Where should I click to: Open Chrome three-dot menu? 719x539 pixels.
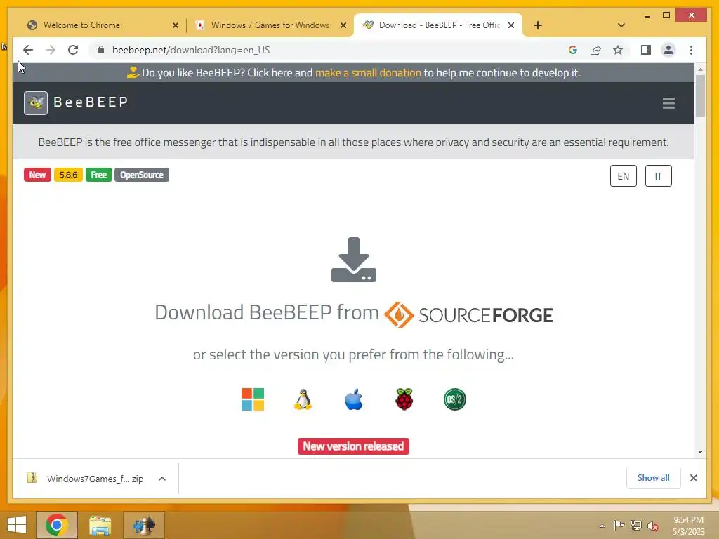[x=691, y=50]
